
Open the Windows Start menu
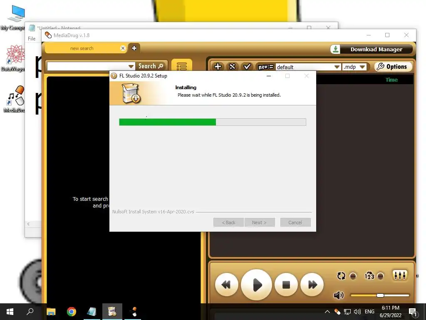(x=10, y=312)
